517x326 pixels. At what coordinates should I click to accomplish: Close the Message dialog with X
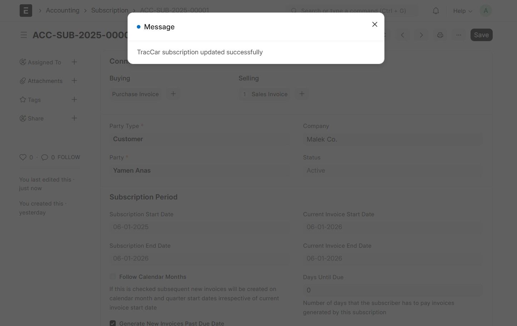374,24
